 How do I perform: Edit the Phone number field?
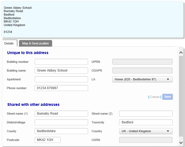click(x=61, y=88)
